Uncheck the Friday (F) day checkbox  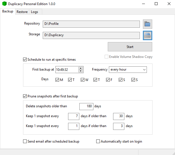point(108,80)
